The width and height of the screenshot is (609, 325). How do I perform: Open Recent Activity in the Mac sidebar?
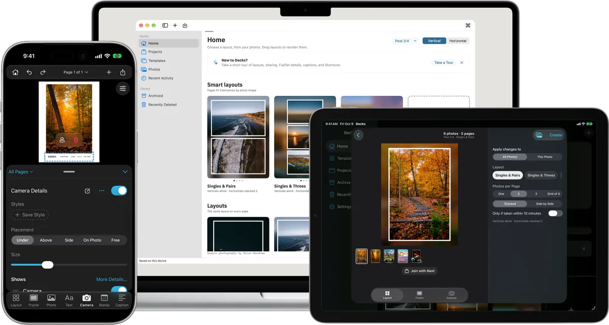click(169, 78)
